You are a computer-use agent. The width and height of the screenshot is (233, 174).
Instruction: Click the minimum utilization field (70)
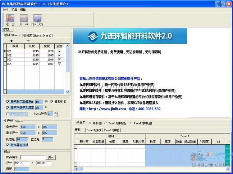pyautogui.click(x=39, y=108)
